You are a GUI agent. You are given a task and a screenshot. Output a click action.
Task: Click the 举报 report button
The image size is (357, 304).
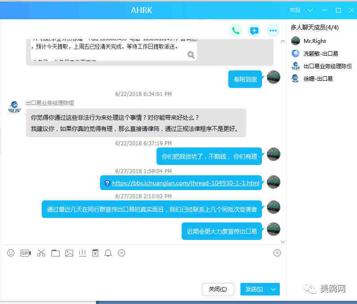[x=295, y=10]
